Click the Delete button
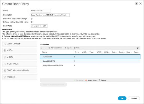 (102, 80)
